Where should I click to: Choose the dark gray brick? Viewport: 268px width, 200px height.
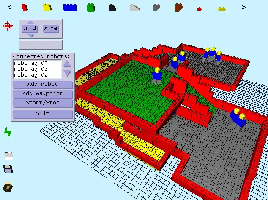pyautogui.click(x=156, y=8)
